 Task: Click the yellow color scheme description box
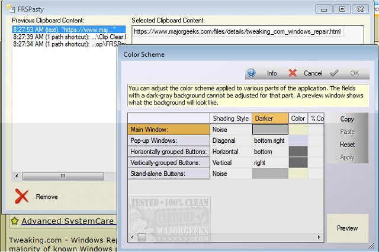(248, 95)
